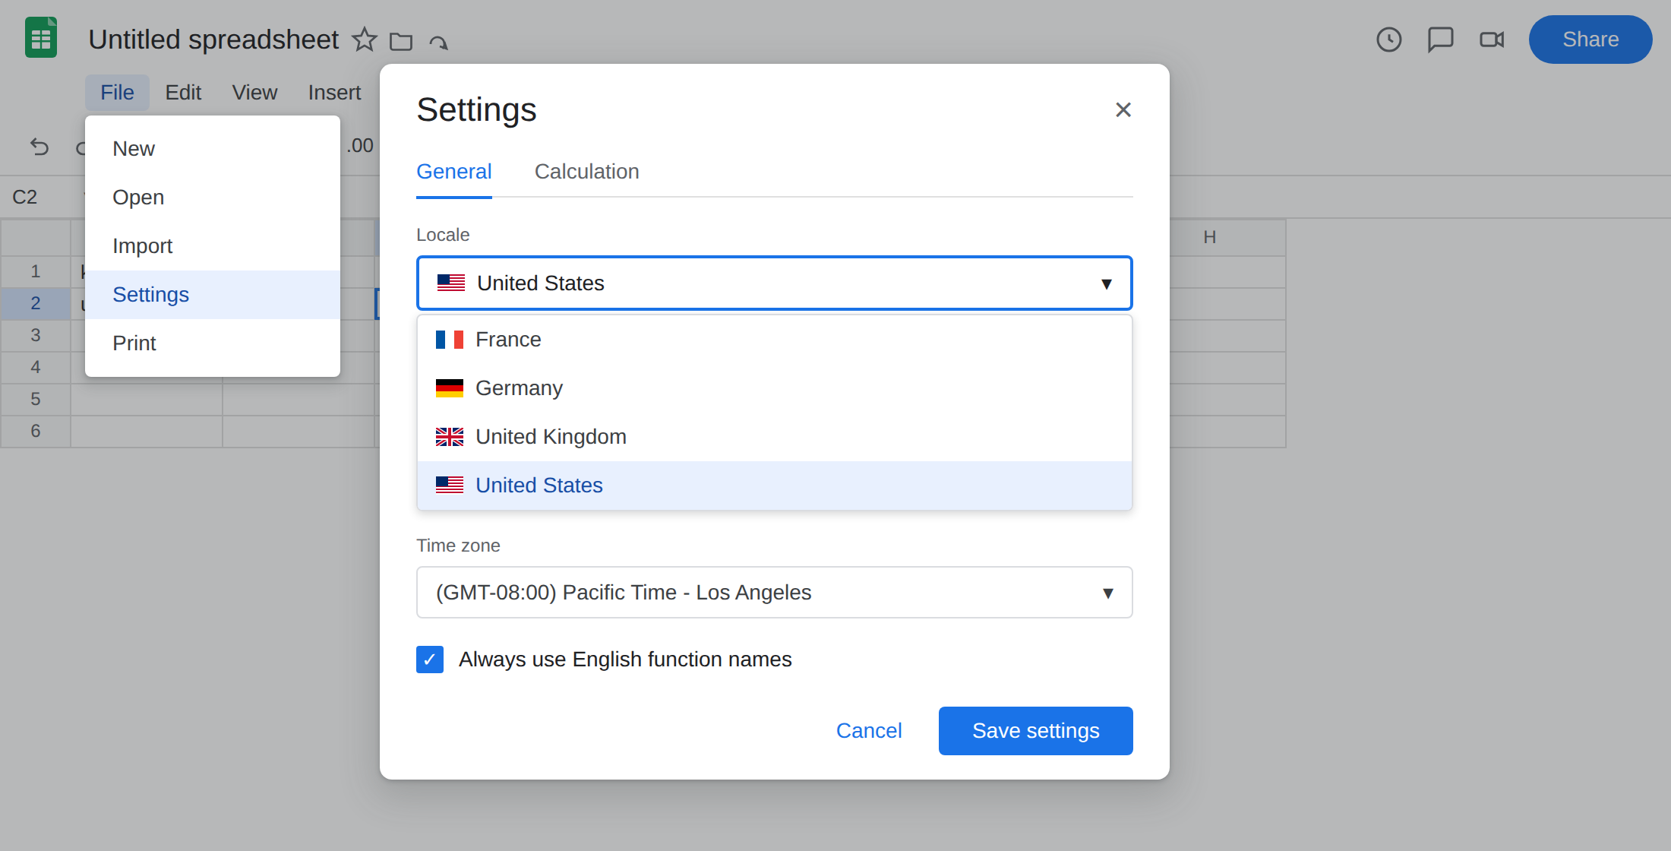Select Settings in File menu
This screenshot has width=1671, height=851.
(x=213, y=295)
